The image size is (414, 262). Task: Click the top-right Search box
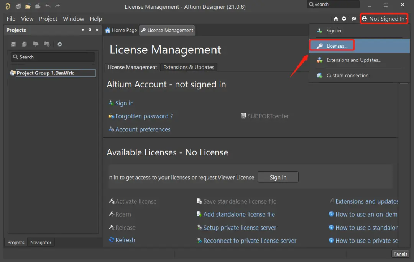pos(333,5)
